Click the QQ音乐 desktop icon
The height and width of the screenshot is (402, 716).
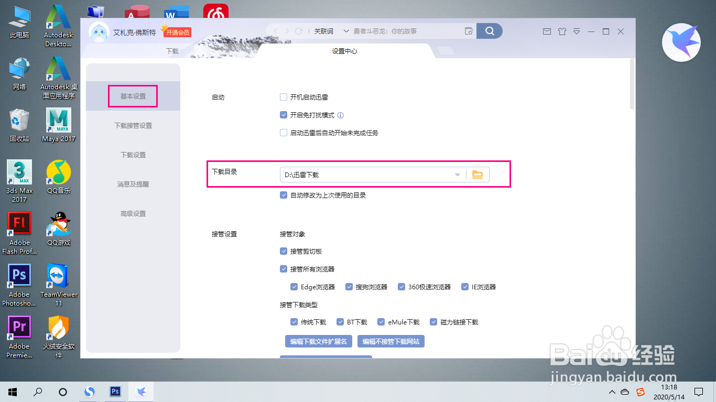pyautogui.click(x=59, y=177)
